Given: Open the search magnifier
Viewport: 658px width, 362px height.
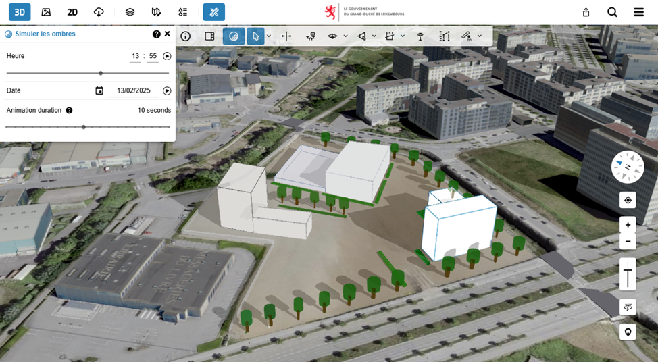Looking at the screenshot, I should (x=612, y=12).
